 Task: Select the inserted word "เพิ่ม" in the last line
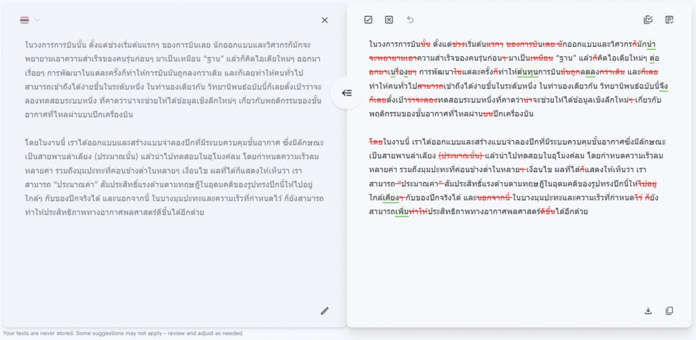point(401,211)
